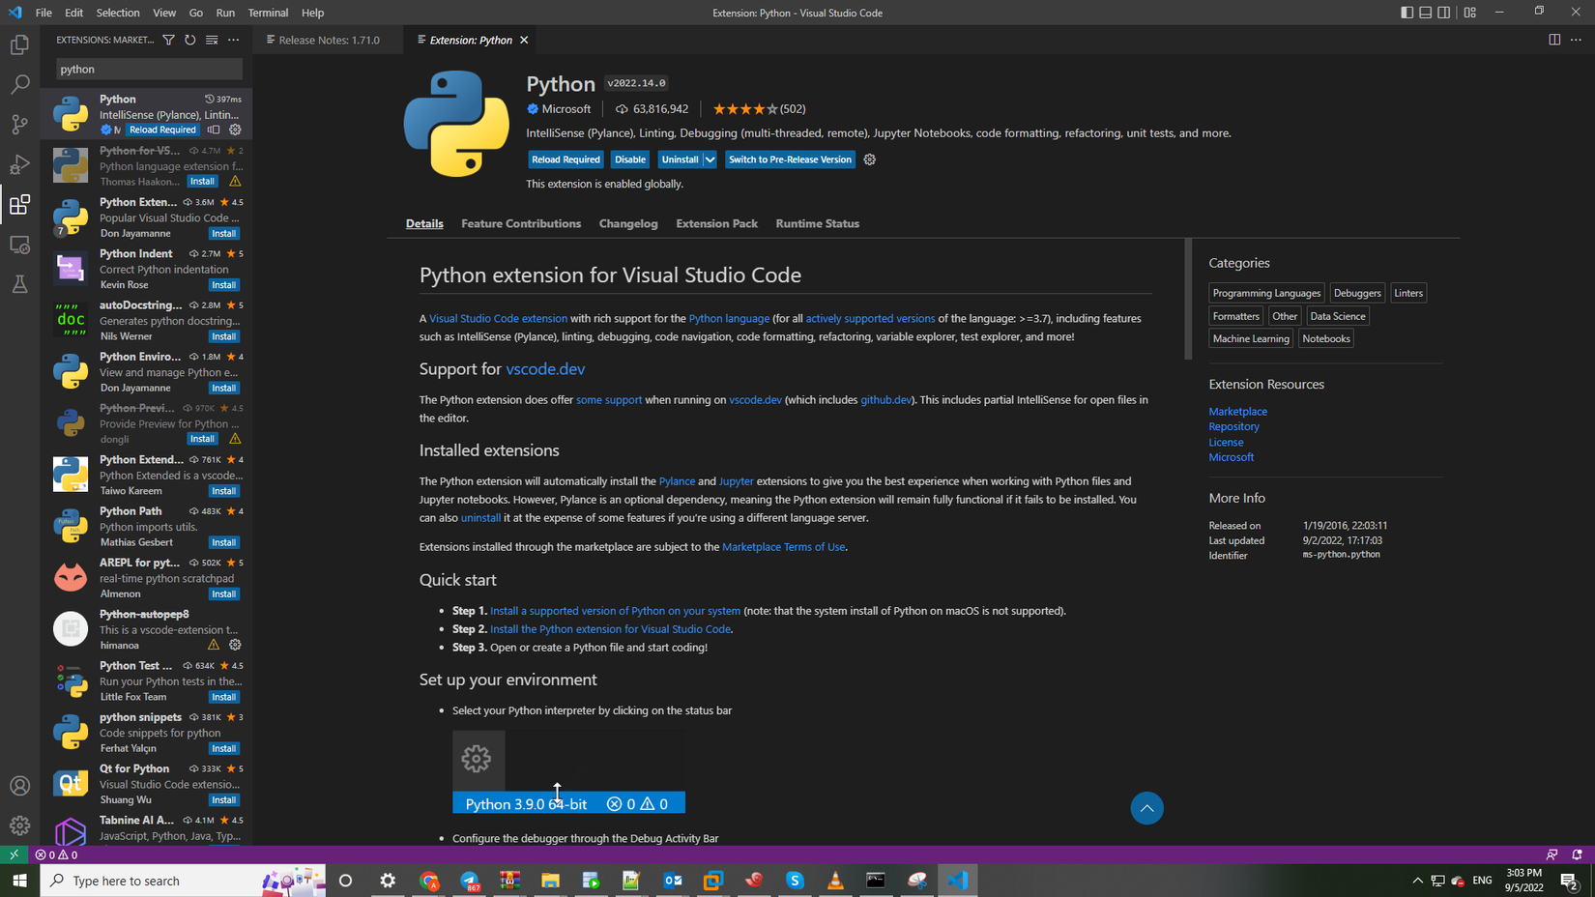Open notifications bell in status bar
This screenshot has height=897, width=1595.
1577,854
